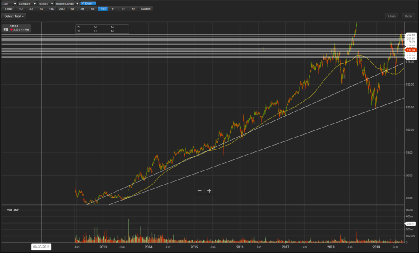Click the Undo button
This screenshot has height=253, width=419.
pos(392,16)
